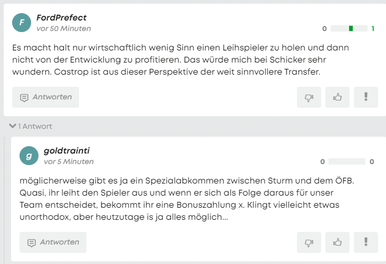
Task: Collapse the '1 Antwort' replies chevron
Action: coord(13,126)
